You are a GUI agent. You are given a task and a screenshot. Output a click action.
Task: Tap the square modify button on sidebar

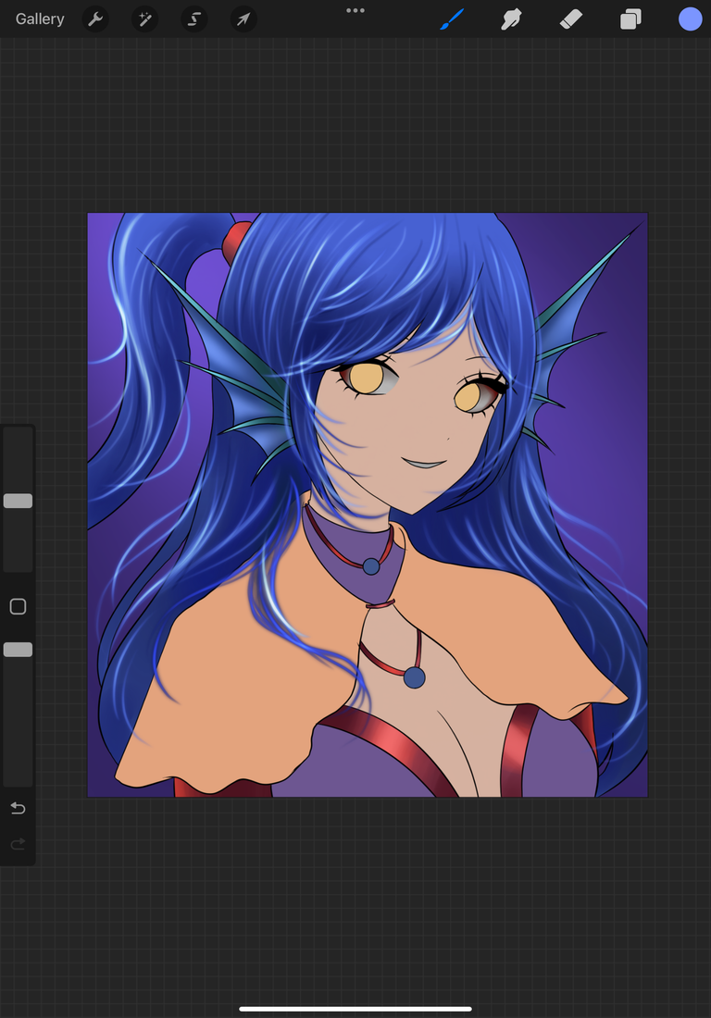(19, 606)
